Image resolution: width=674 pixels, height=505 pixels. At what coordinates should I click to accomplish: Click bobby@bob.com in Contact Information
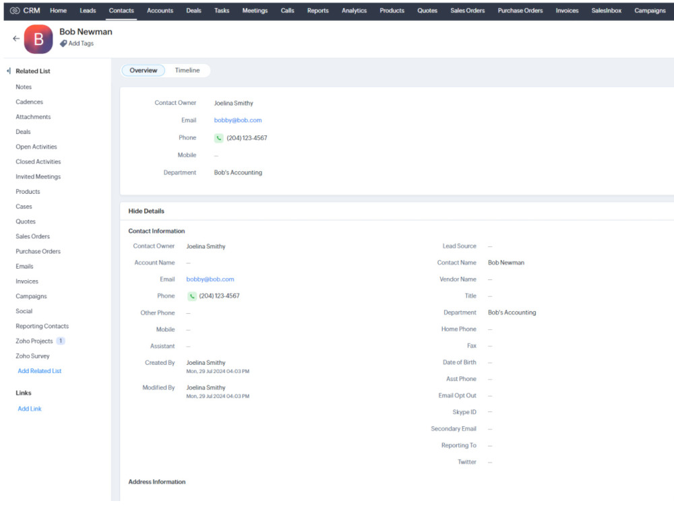pyautogui.click(x=210, y=279)
